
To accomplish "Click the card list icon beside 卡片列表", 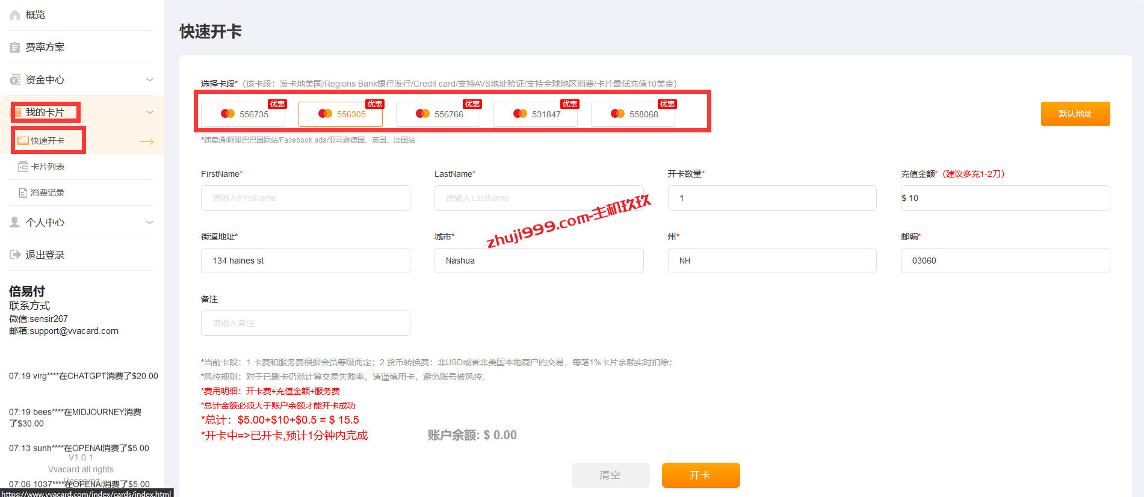I will point(23,167).
